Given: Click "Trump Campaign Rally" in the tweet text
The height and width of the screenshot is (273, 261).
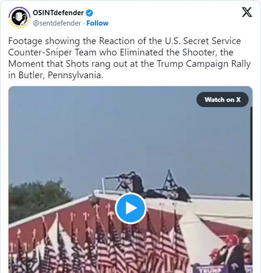Looking at the screenshot, I should pyautogui.click(x=204, y=64).
